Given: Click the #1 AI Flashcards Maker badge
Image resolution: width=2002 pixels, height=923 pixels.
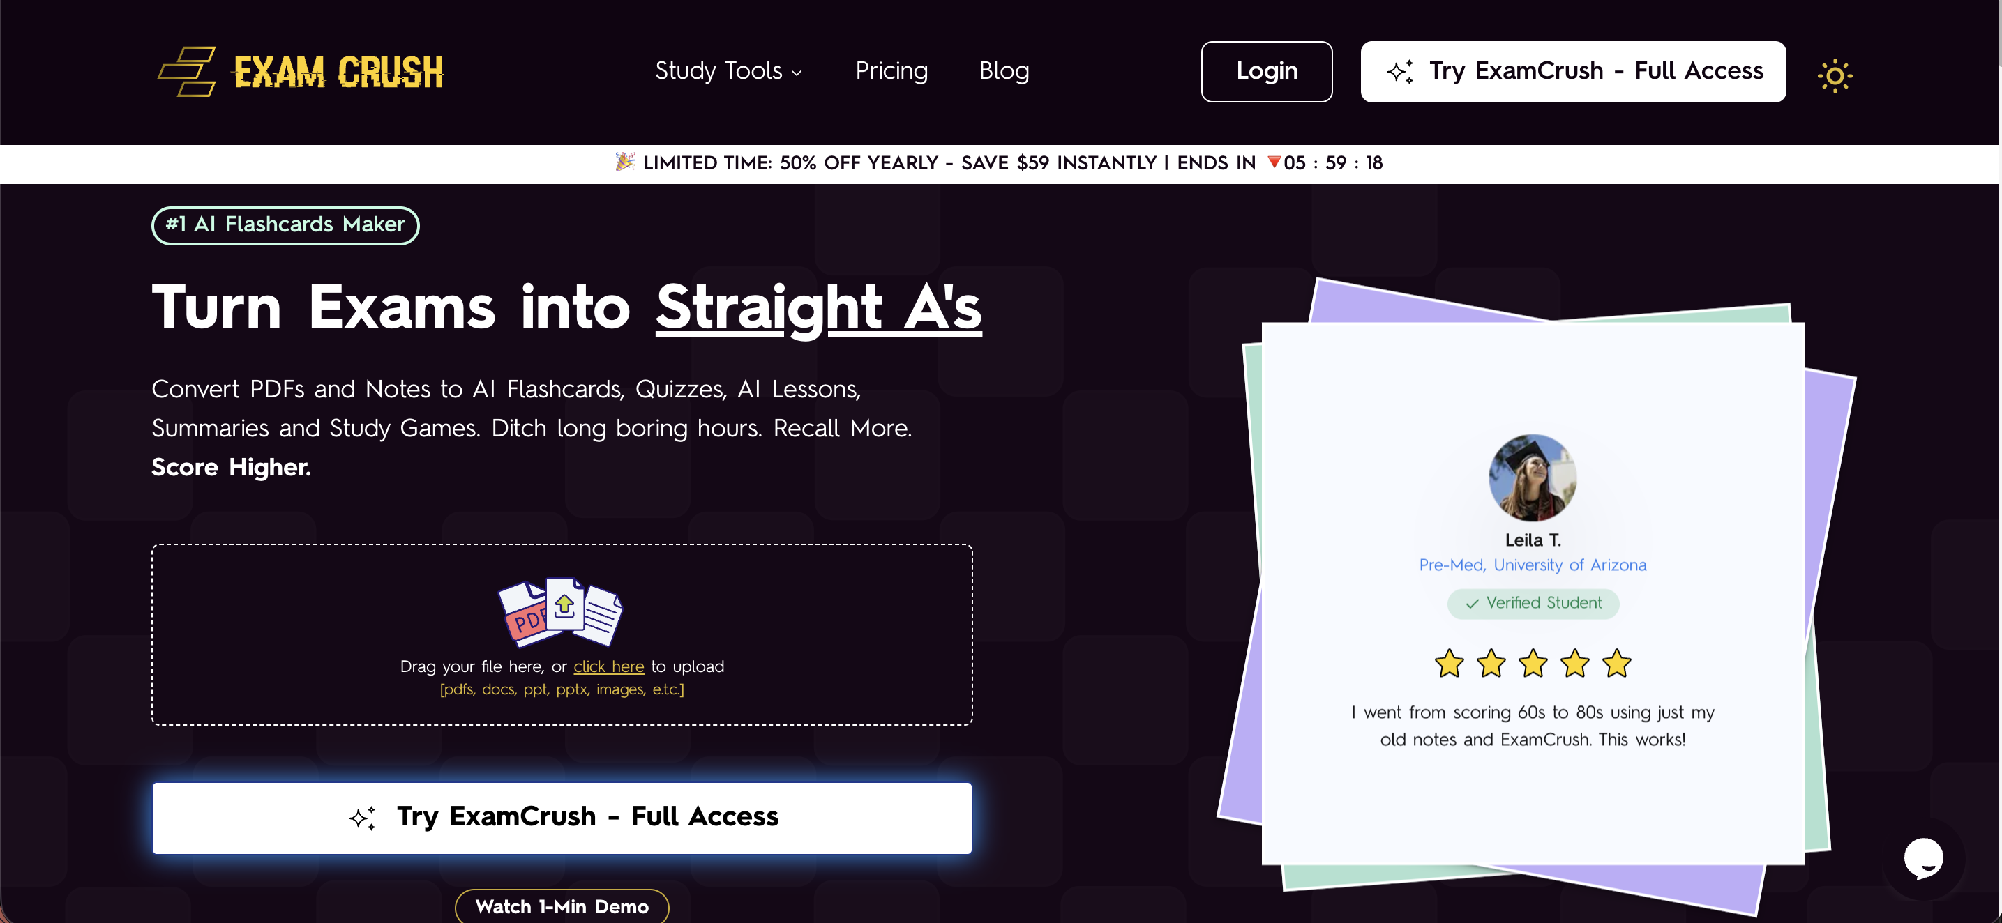Looking at the screenshot, I should coord(285,224).
